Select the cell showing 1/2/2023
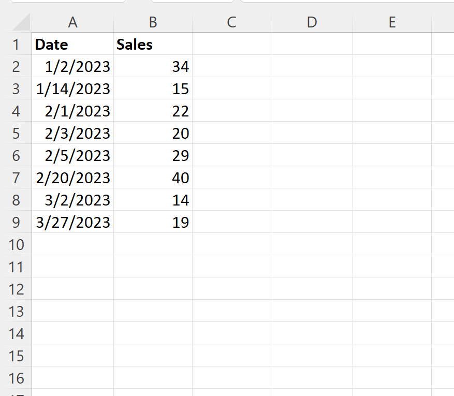Viewport: 454px width, 396px height. [x=72, y=66]
